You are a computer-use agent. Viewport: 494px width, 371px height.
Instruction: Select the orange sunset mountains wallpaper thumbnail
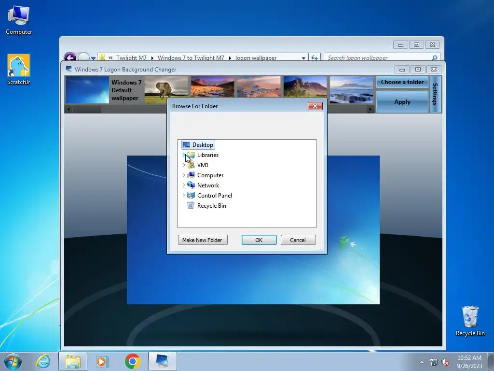click(212, 87)
